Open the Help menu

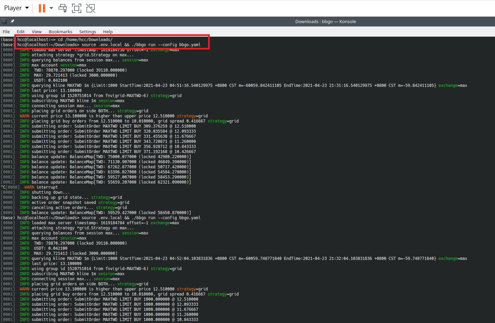(108, 32)
